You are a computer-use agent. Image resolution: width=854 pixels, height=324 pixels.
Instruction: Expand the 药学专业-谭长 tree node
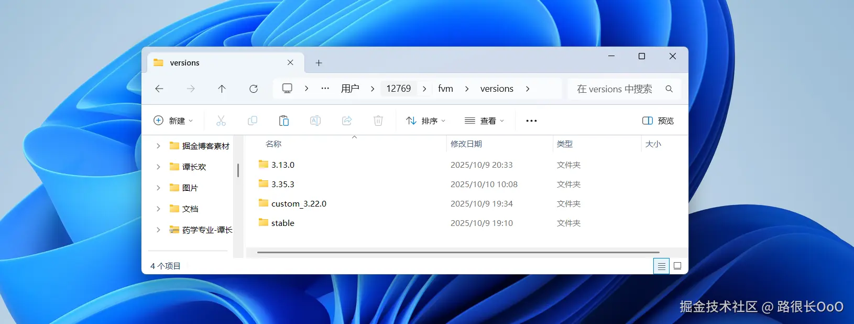click(x=158, y=230)
